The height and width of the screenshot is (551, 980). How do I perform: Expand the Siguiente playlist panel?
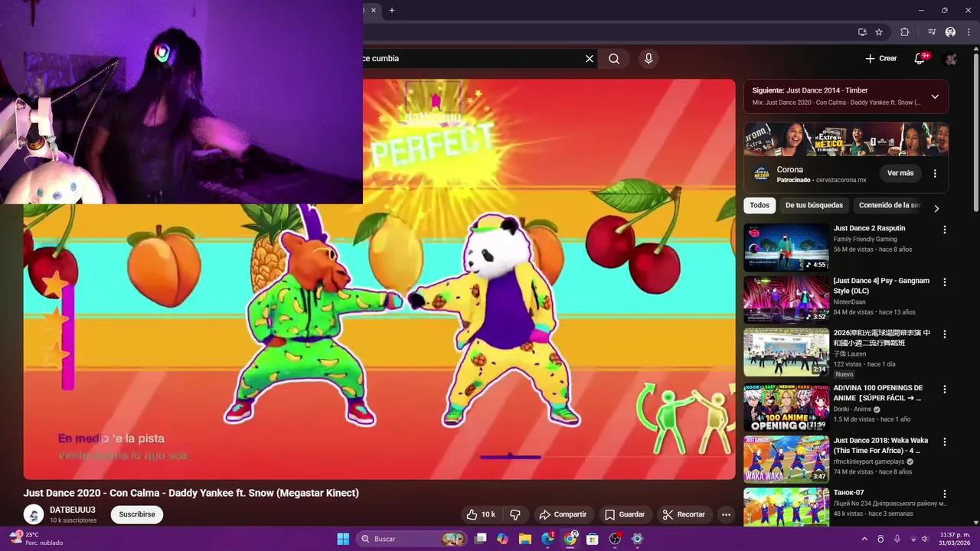pyautogui.click(x=935, y=96)
